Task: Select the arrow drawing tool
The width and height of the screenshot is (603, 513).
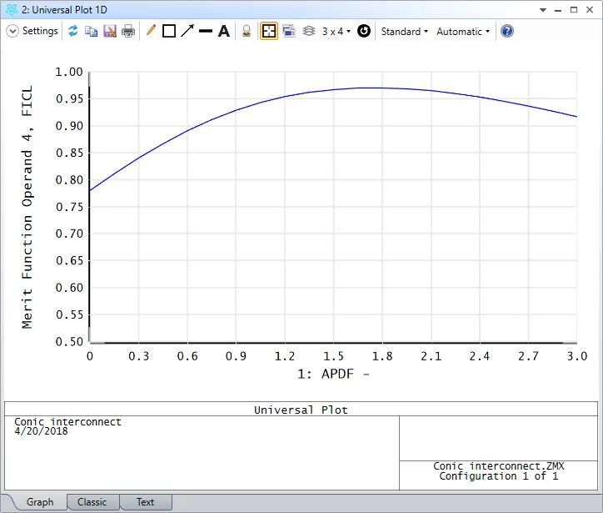Action: (x=187, y=31)
